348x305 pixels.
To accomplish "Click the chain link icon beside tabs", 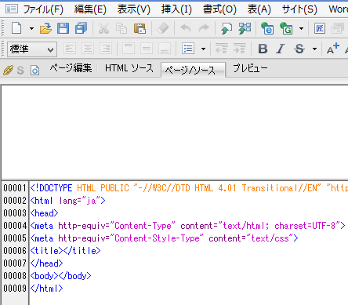I will click(x=8, y=71).
